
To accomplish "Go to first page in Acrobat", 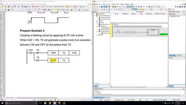I will pyautogui.click(x=35, y=100).
